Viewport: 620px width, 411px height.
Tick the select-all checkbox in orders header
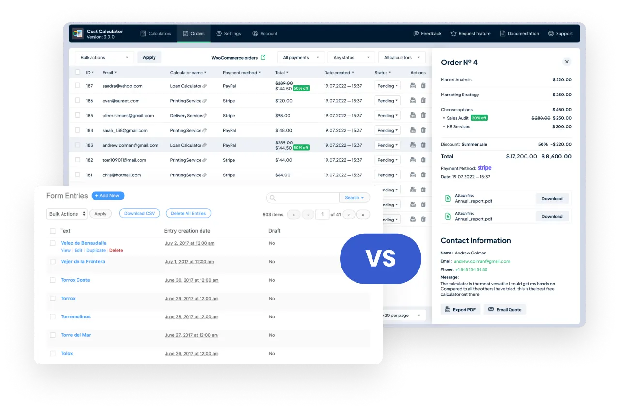77,72
